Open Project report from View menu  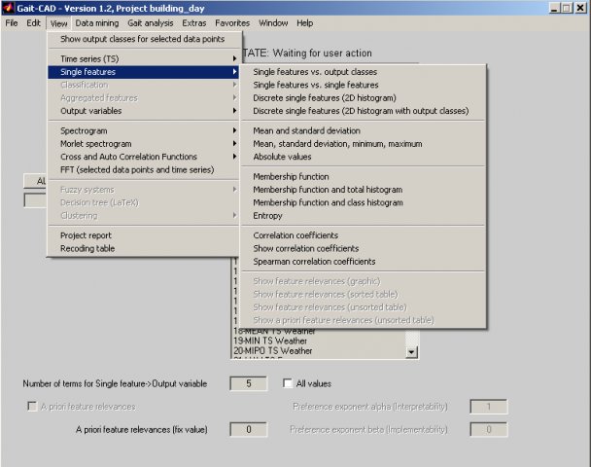(143, 235)
